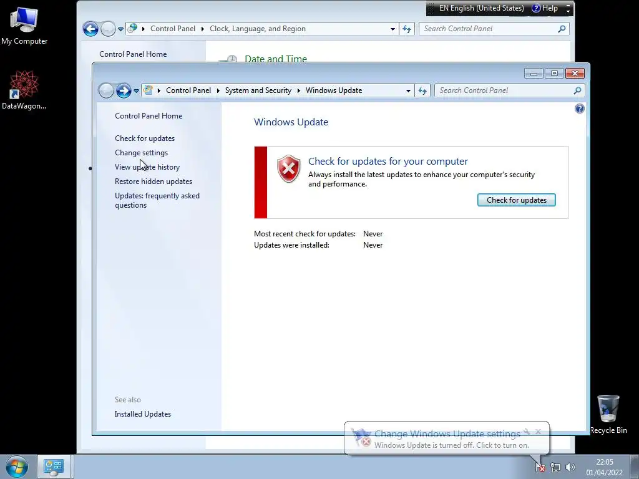Select Control Panel breadcrumb in background window
The width and height of the screenshot is (639, 479).
coord(173,29)
